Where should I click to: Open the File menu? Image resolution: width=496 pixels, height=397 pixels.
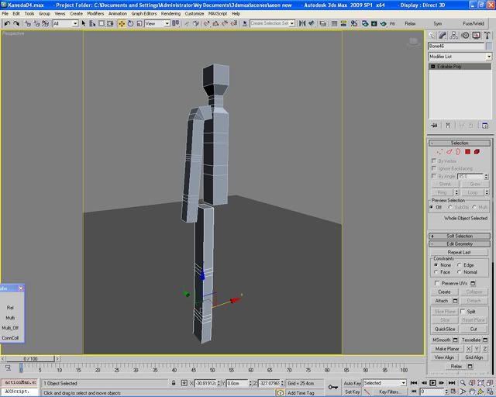point(5,14)
